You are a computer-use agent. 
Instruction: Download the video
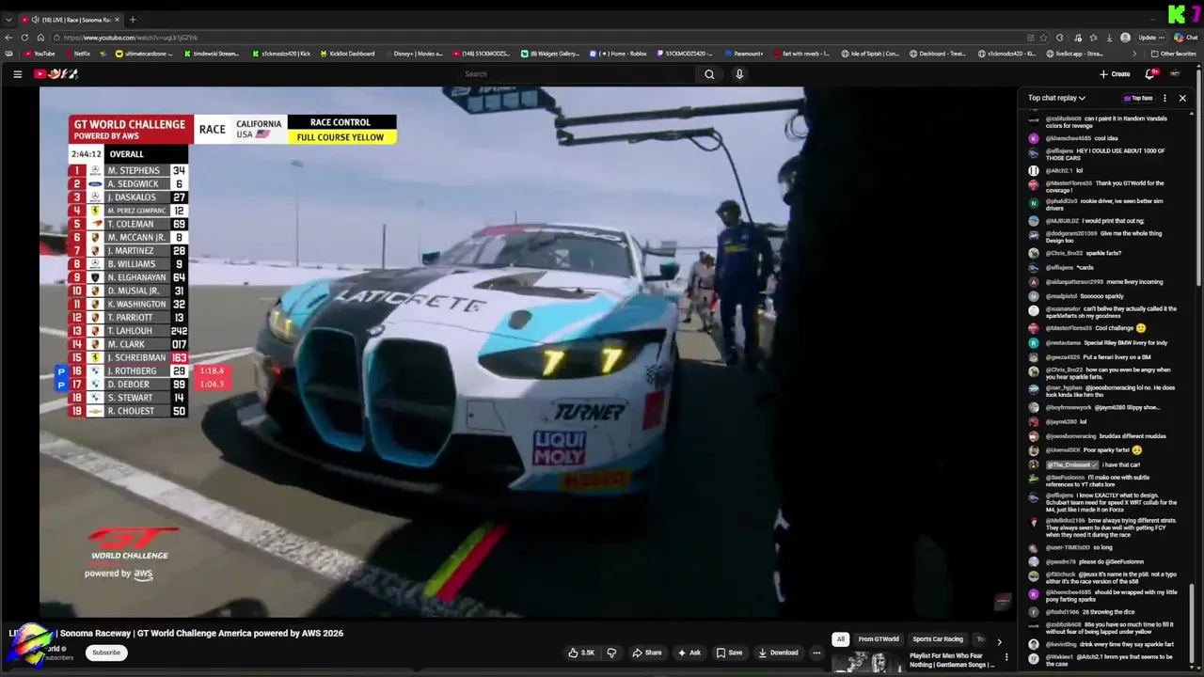pos(777,653)
